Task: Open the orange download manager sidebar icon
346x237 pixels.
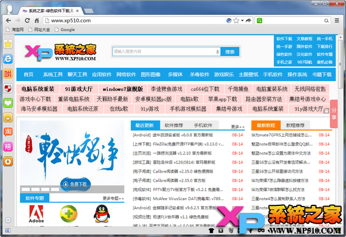Action: (8, 162)
